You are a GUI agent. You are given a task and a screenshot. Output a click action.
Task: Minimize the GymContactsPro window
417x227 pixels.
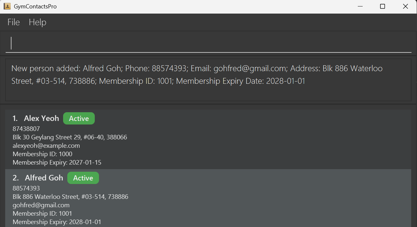point(359,6)
